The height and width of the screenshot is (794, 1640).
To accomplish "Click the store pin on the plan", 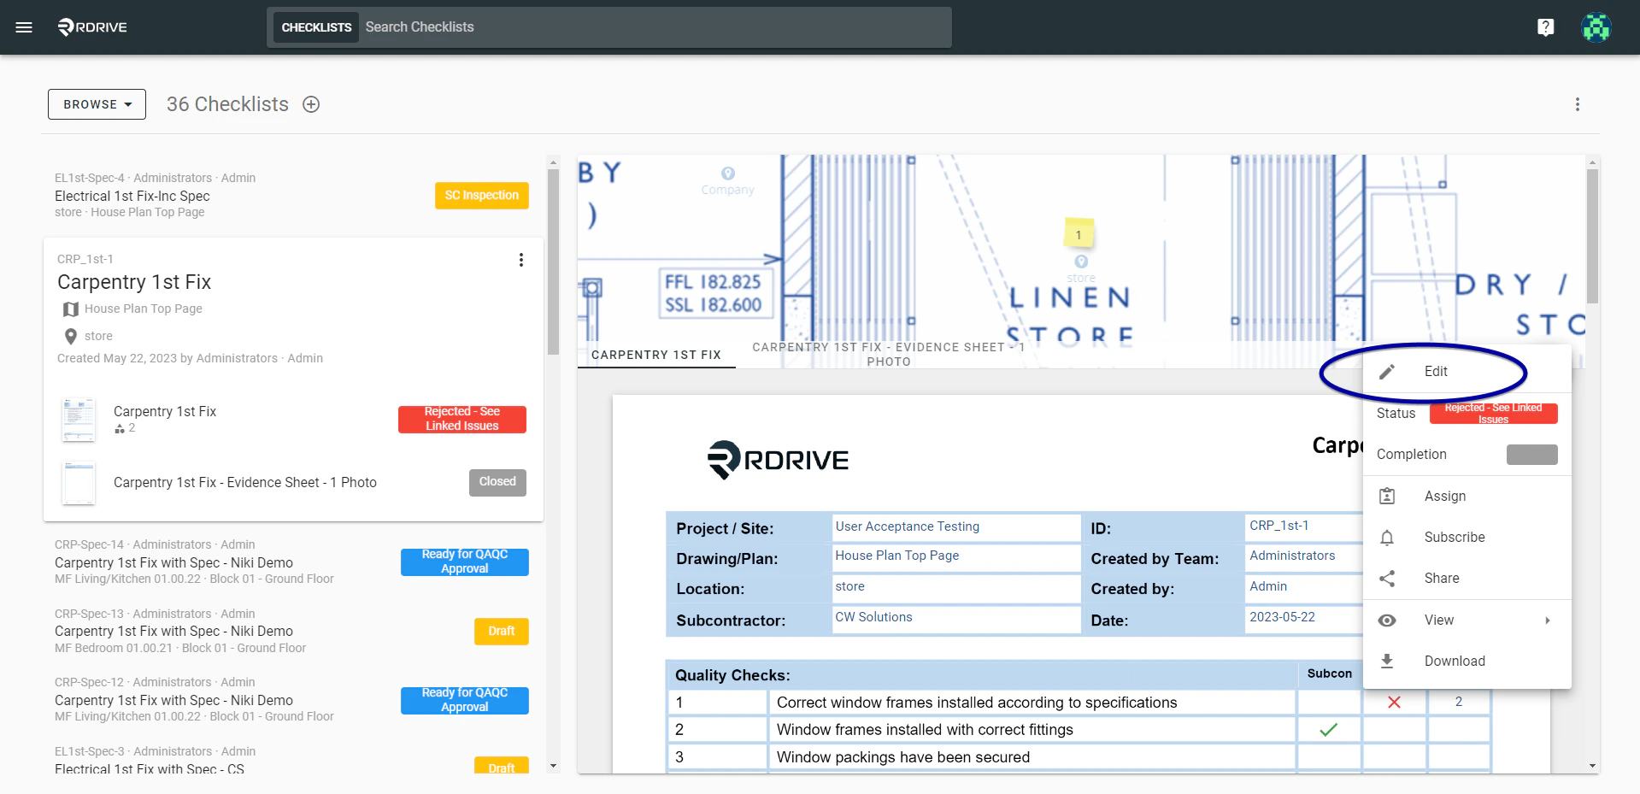I will (1081, 262).
